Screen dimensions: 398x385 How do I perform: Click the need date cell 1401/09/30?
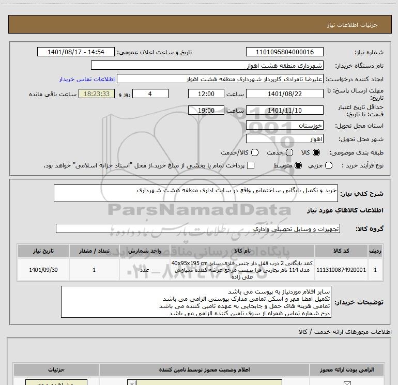43,270
